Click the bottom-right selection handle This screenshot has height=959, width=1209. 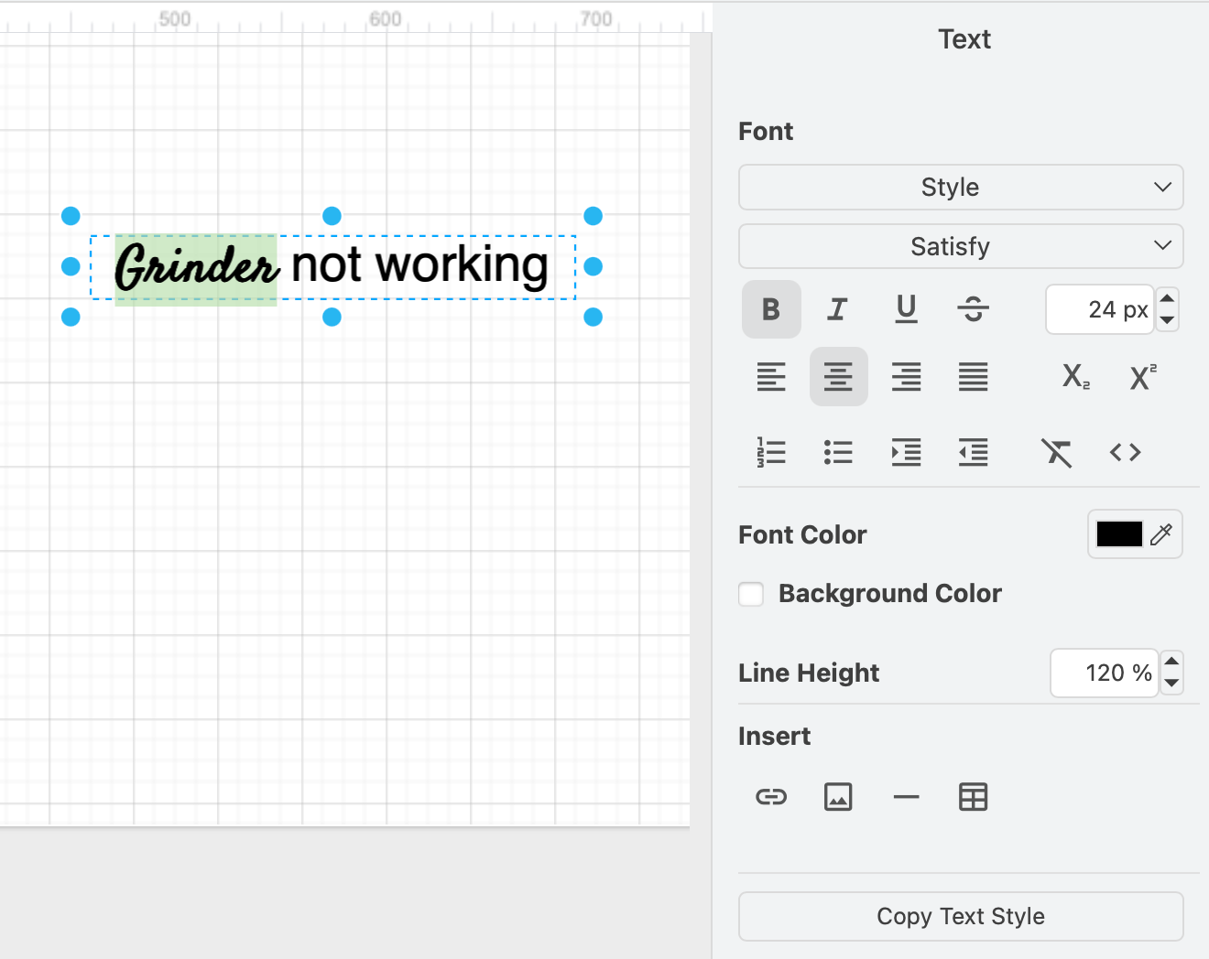594,317
